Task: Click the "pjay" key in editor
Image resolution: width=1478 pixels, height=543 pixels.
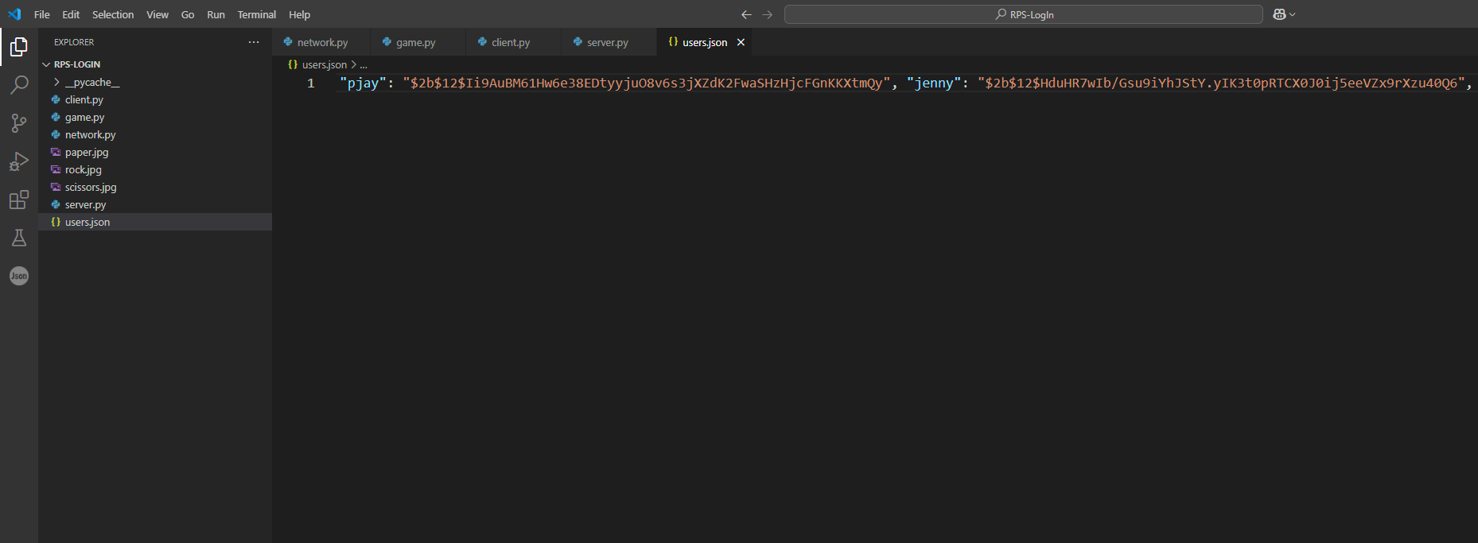Action: [x=363, y=83]
